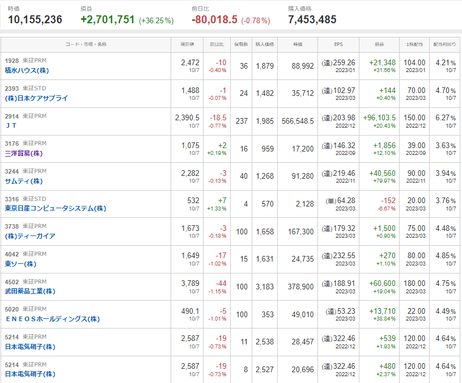
Task: Open the 東京日産コンピュータシステム(株) link
Action: tap(56, 208)
